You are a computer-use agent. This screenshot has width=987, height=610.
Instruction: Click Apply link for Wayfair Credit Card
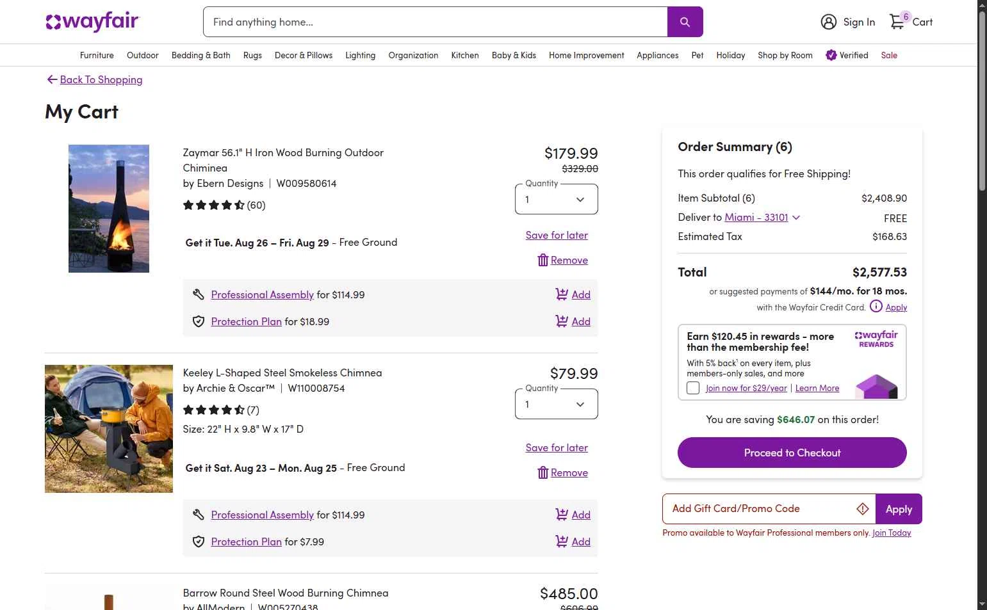click(x=896, y=307)
